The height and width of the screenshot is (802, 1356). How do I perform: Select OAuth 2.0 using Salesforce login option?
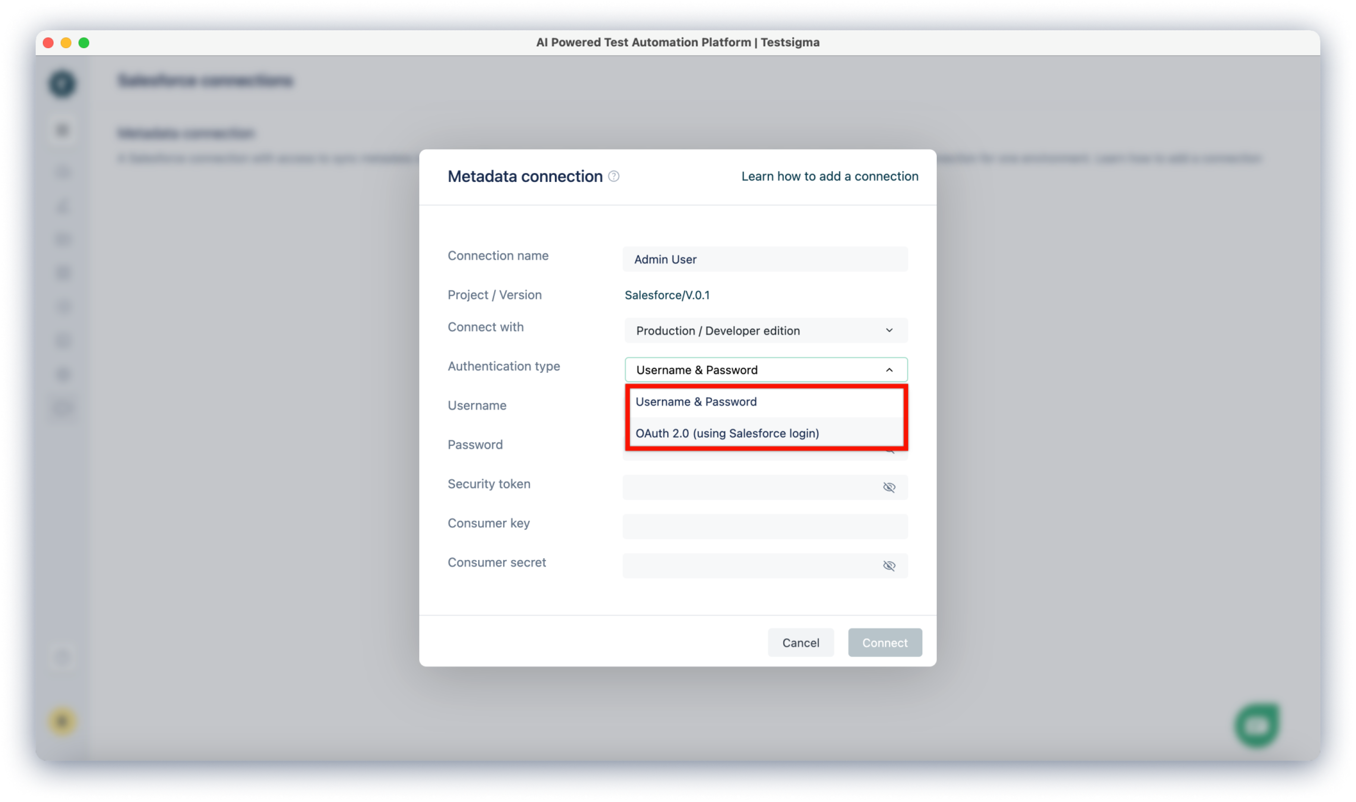point(728,433)
